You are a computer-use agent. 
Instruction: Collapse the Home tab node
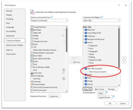84,42
